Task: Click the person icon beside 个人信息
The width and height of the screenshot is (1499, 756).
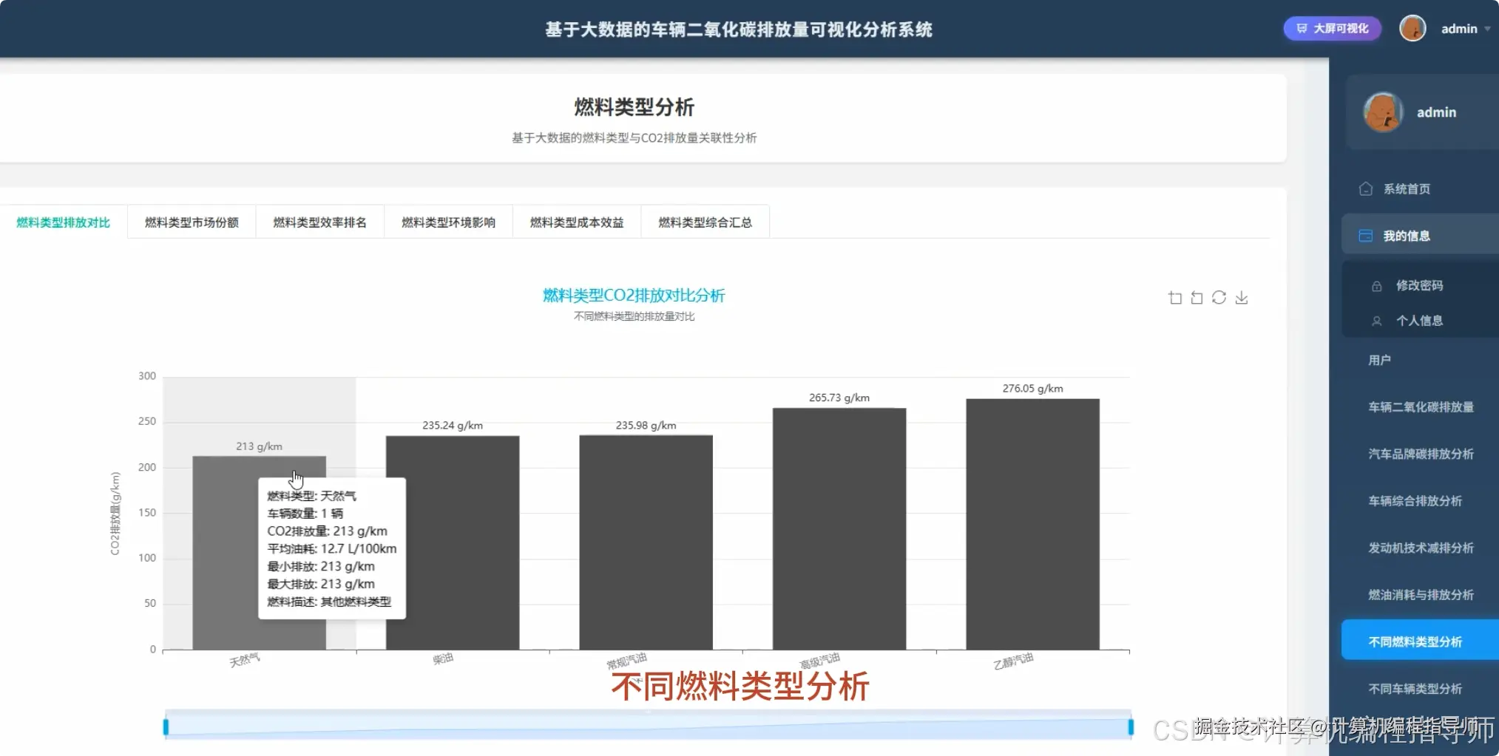Action: tap(1376, 321)
